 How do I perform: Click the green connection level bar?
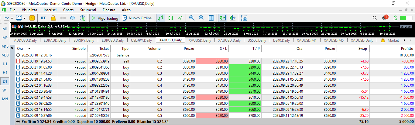(x=406, y=18)
